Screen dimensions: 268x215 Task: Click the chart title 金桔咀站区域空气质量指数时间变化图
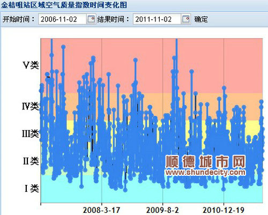64,5
